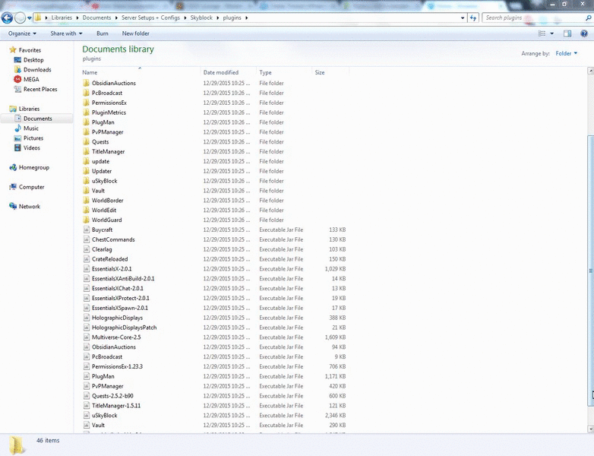
Task: Click the Forward navigation arrow button
Action: click(x=20, y=17)
